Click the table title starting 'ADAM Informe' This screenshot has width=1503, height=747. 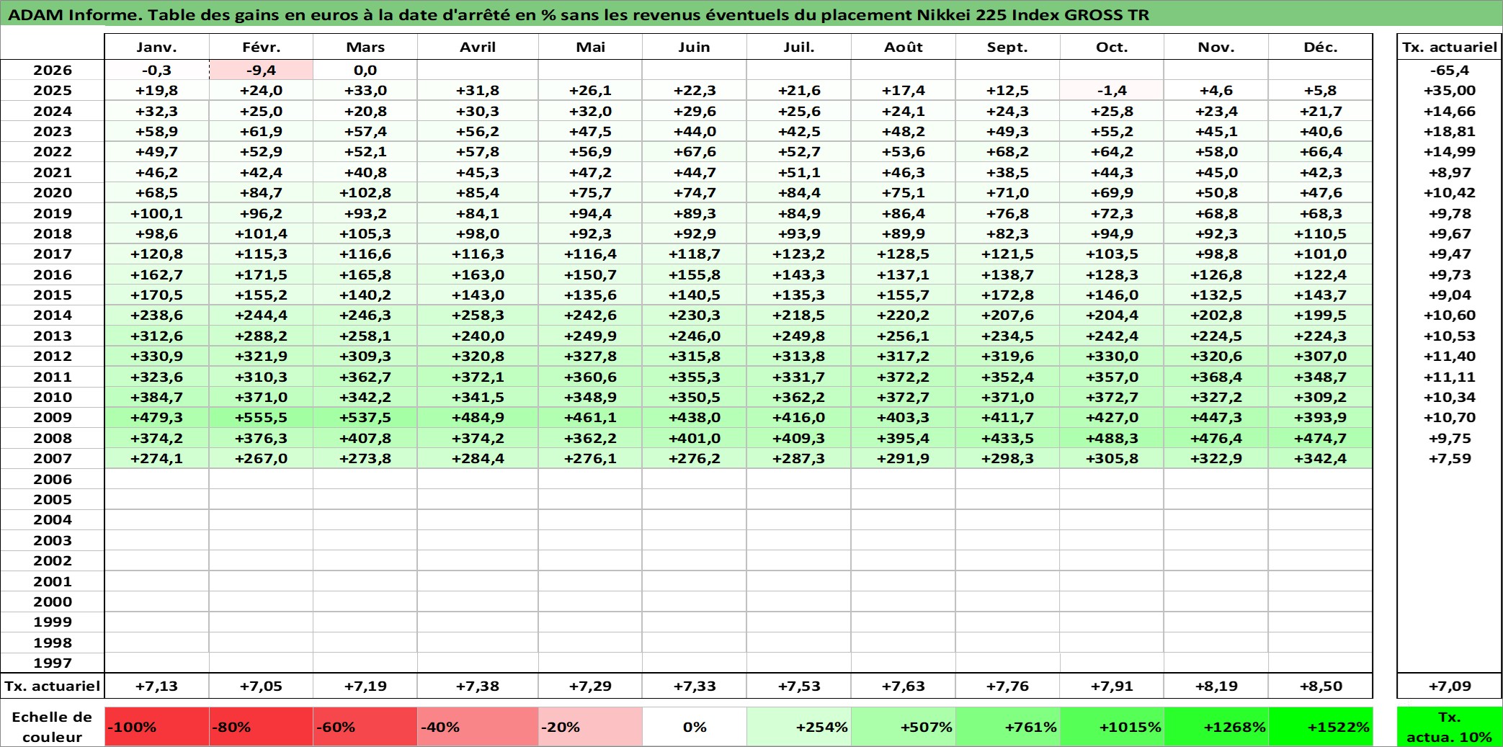(x=579, y=14)
